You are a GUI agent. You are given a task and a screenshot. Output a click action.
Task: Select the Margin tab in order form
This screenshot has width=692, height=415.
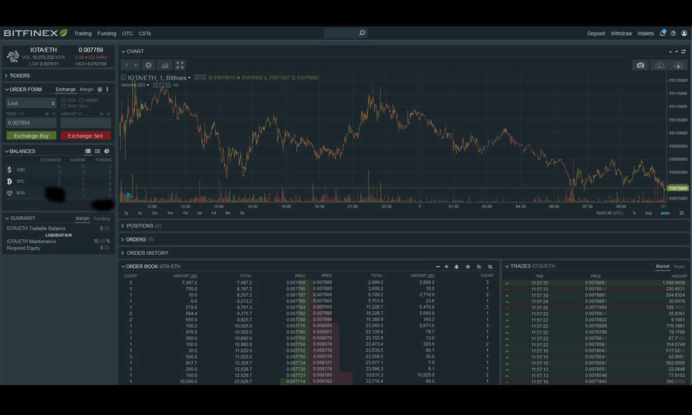point(86,89)
